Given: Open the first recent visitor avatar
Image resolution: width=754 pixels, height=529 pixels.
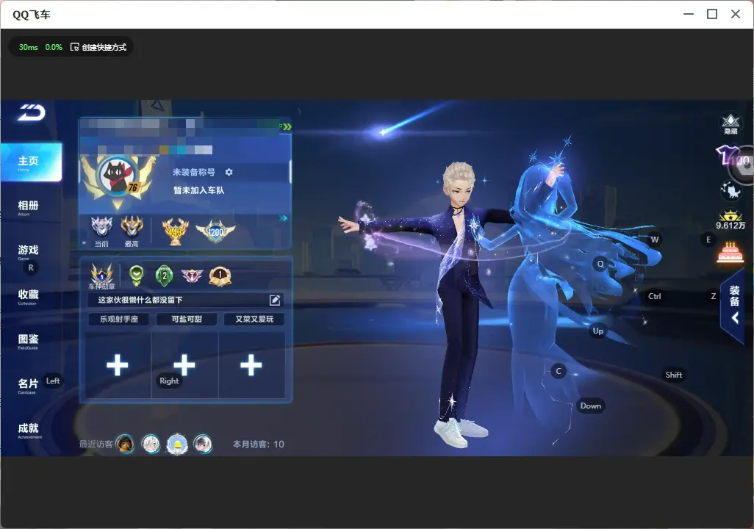Looking at the screenshot, I should click(x=126, y=444).
